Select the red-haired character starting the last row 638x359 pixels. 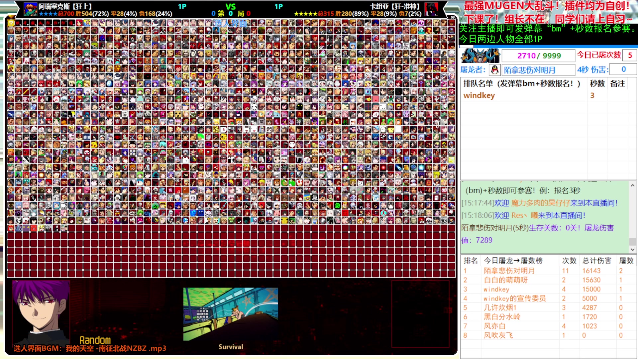coord(11,228)
